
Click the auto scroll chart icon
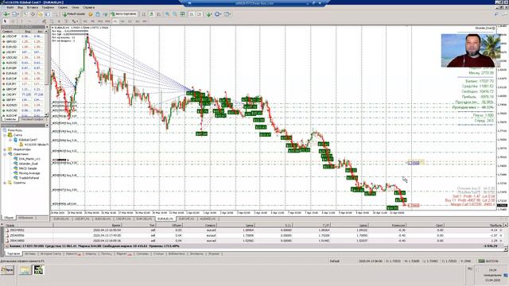pos(192,14)
